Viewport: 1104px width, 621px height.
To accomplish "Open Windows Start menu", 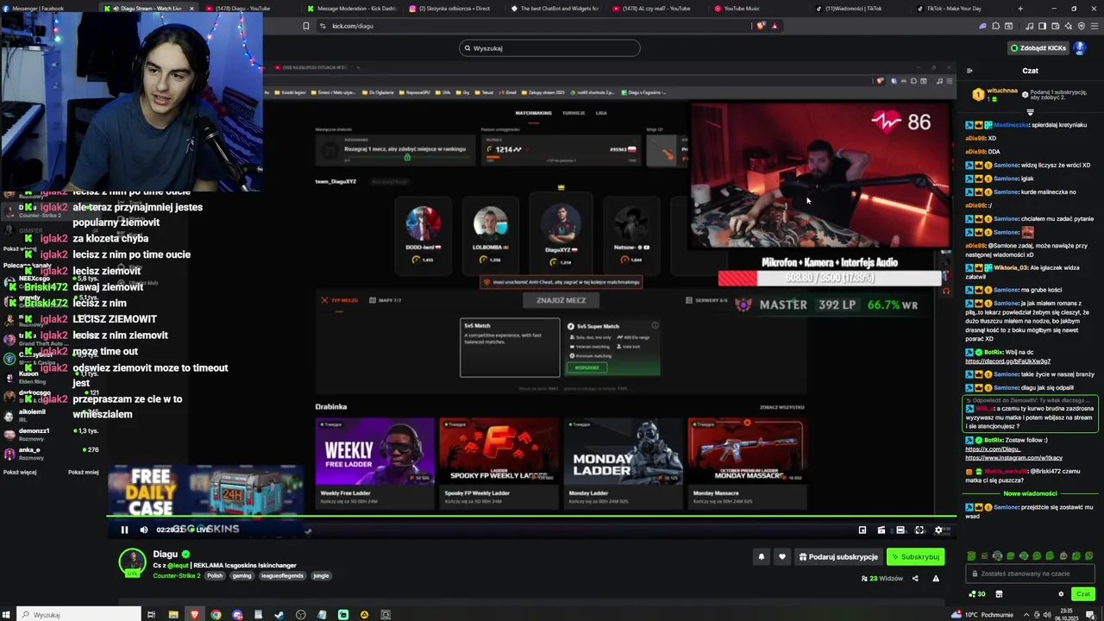I will (8, 615).
